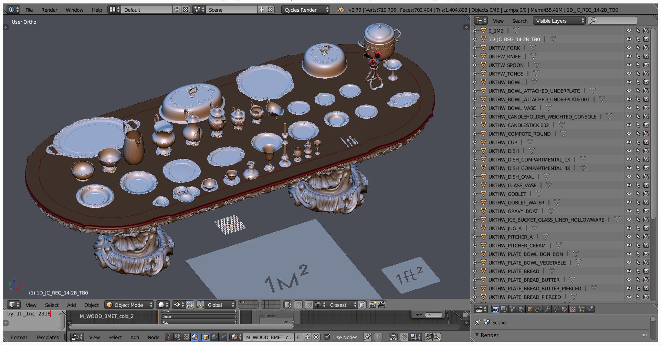Hide UKTHW_PLATE_BREAD using its eye icon
Image resolution: width=661 pixels, height=345 pixels.
point(629,271)
